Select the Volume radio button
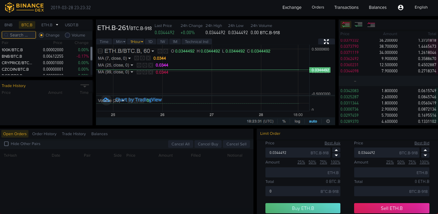Image resolution: width=438 pixels, height=214 pixels. (67, 35)
